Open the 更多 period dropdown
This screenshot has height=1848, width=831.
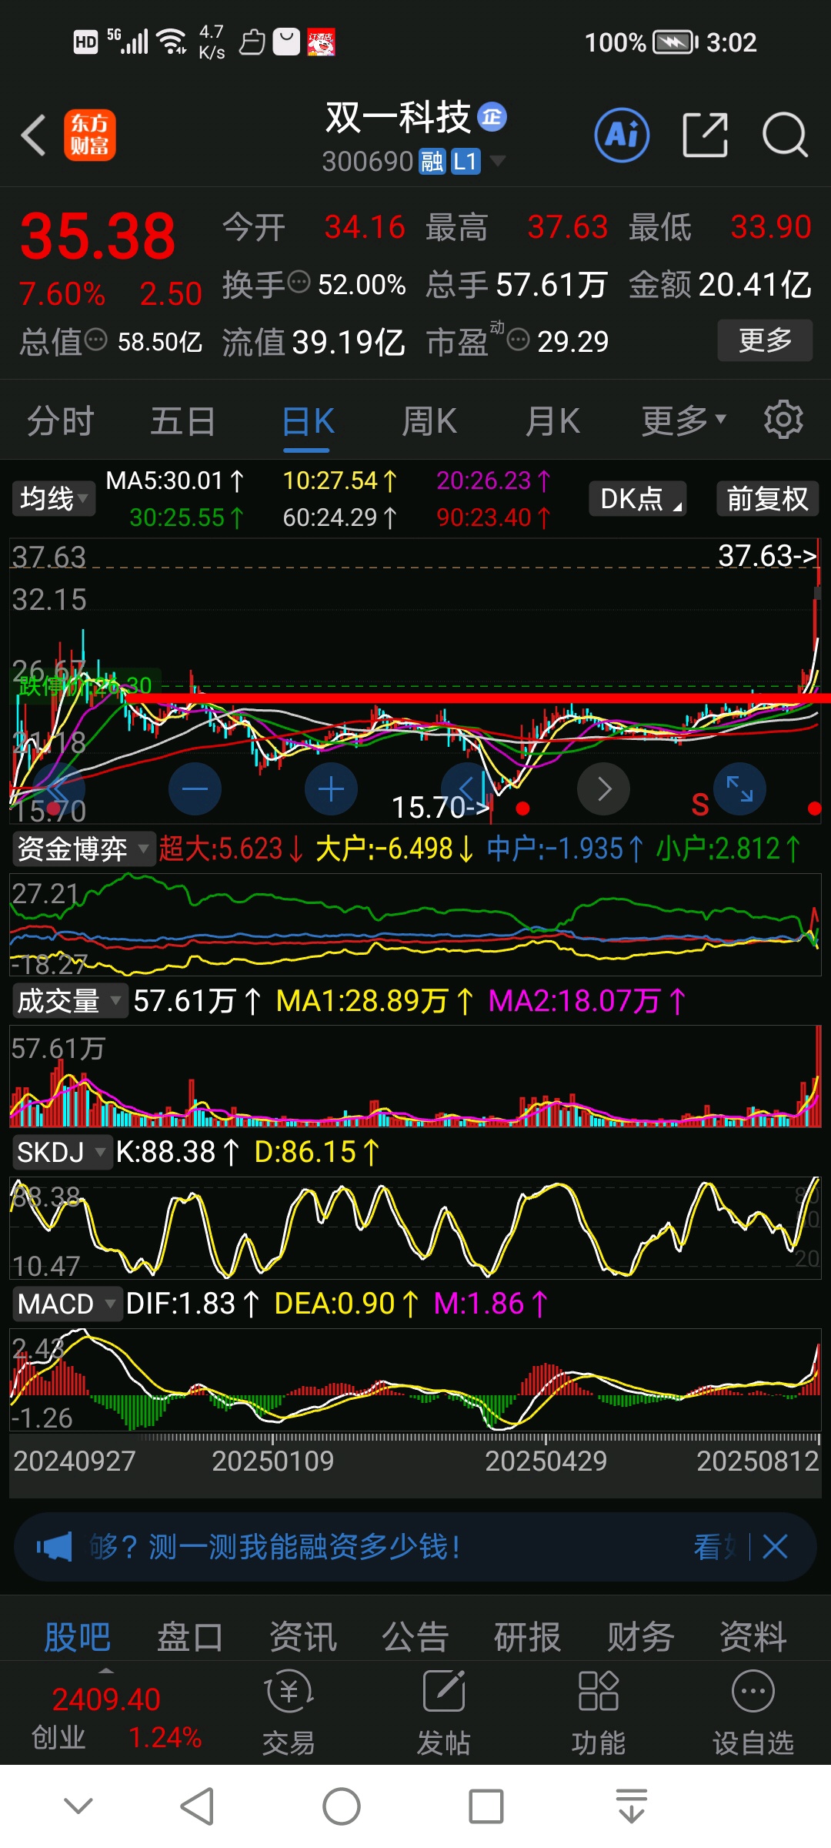[x=684, y=420]
